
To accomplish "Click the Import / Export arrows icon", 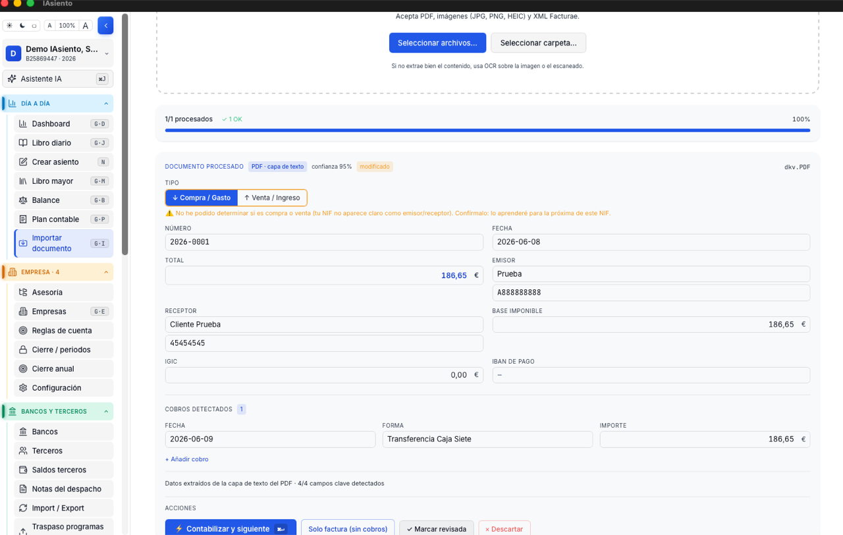I will click(x=23, y=508).
